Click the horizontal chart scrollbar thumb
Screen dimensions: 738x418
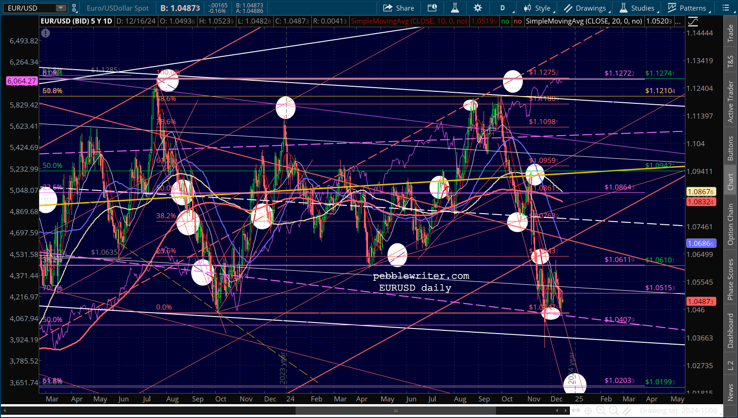[x=395, y=410]
